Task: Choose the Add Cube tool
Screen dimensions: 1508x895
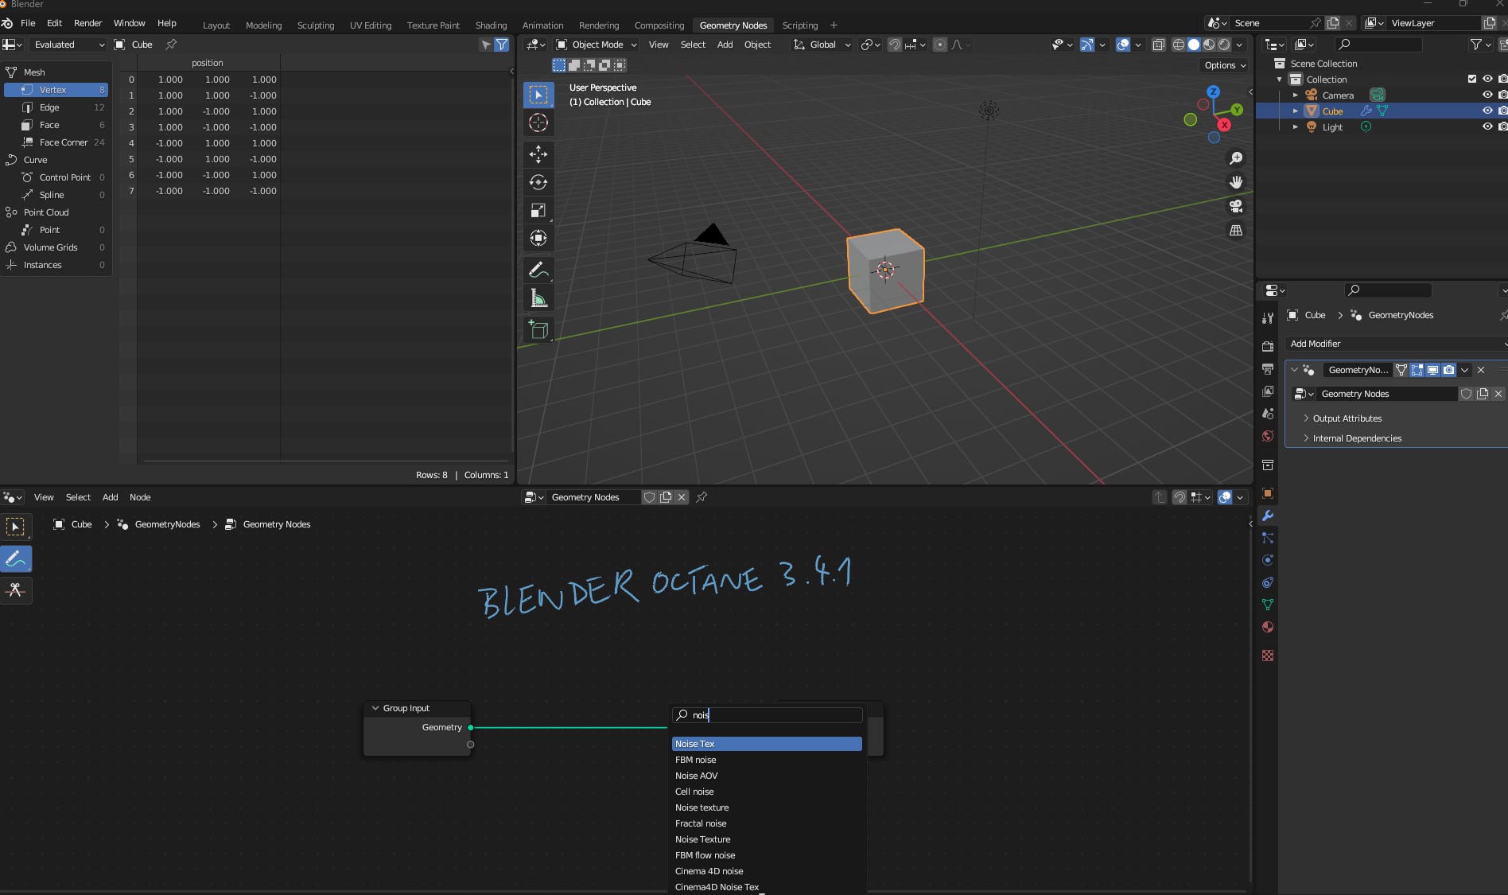Action: click(538, 329)
